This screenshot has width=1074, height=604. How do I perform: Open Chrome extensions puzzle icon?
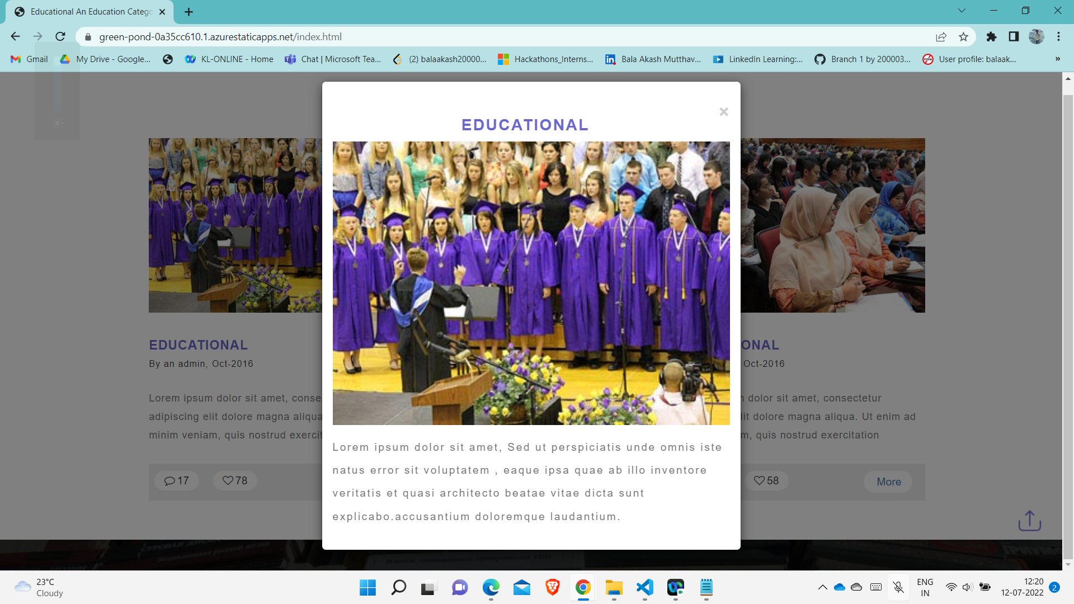(991, 37)
